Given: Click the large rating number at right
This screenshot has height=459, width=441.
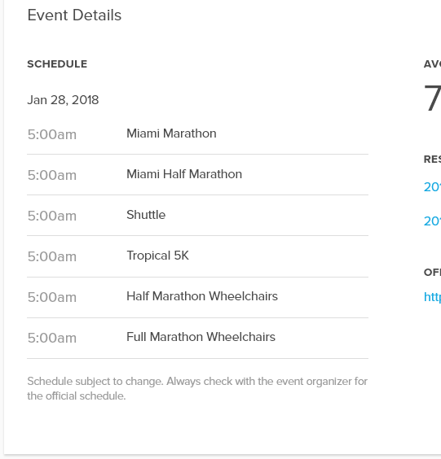Looking at the screenshot, I should 433,98.
